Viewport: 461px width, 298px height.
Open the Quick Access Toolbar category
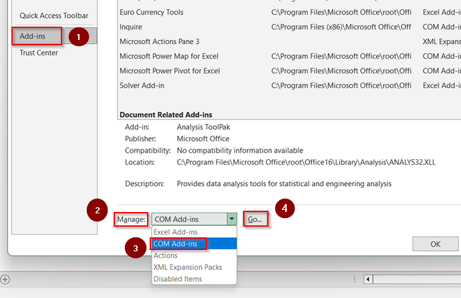[54, 15]
